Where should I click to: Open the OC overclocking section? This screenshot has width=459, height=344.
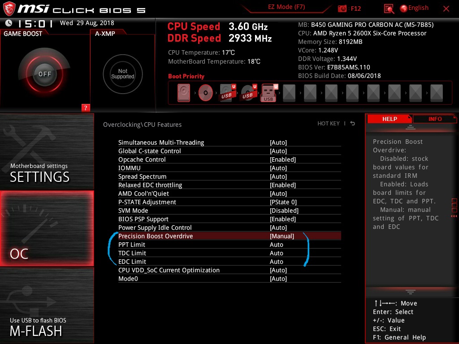coord(47,228)
